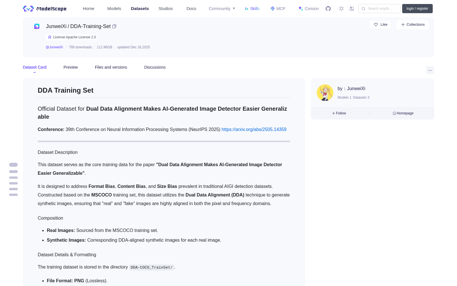The image size is (457, 286).
Task: Open the Models nav item
Action: click(114, 9)
